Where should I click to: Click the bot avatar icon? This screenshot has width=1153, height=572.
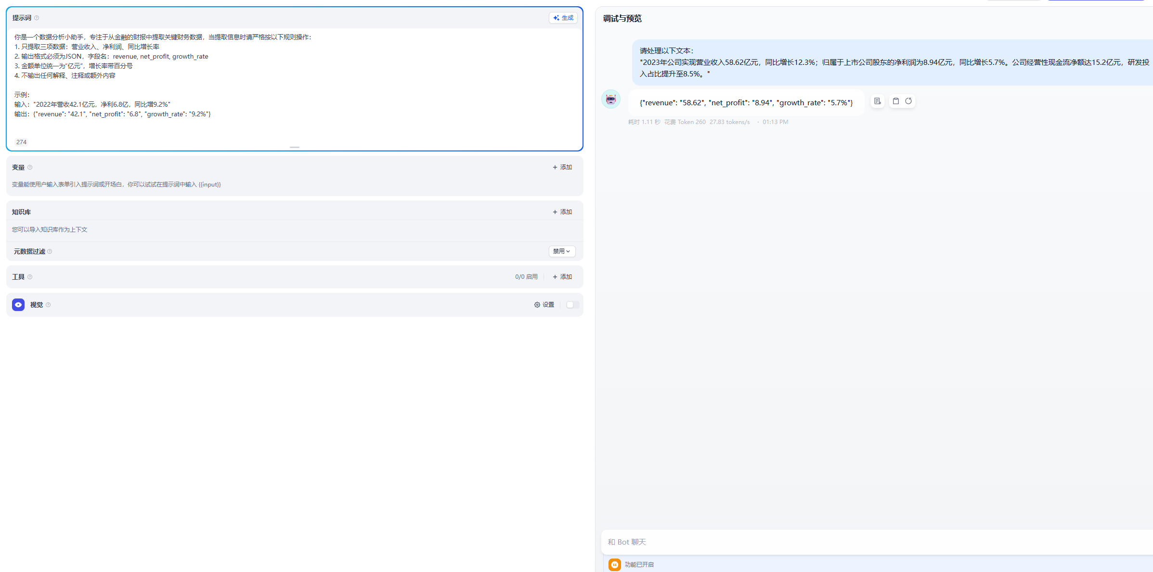pos(611,99)
